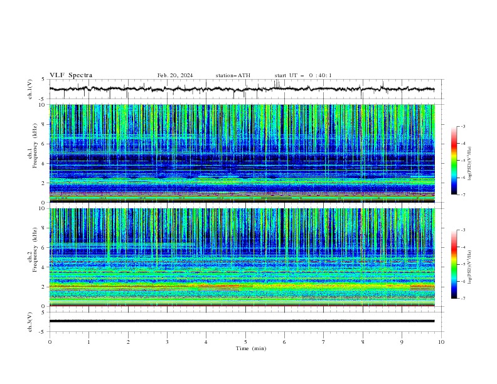This screenshot has width=497, height=384.
Task: Click the "ch.3(V)" axis label
Action: 30,322
